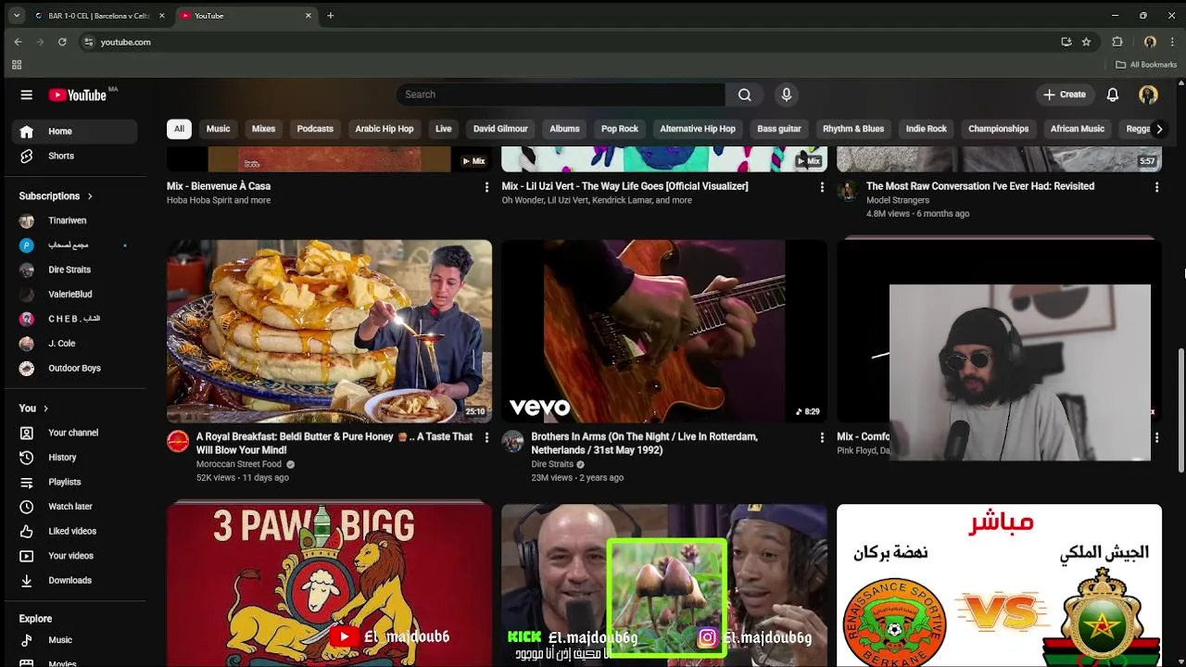
Task: Open the YouTube guide hamburger menu
Action: click(27, 94)
